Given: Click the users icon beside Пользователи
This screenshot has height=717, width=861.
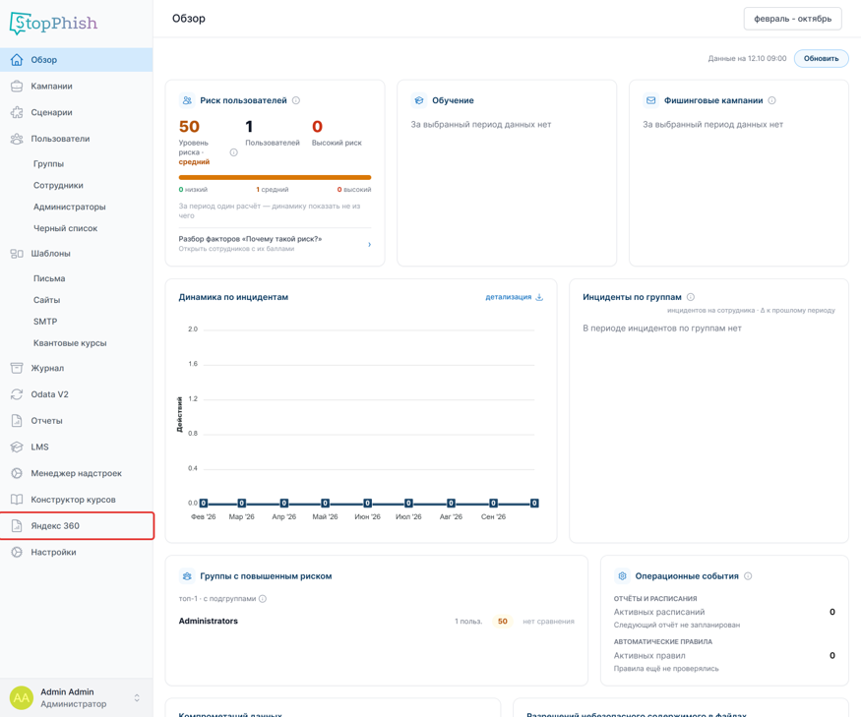Looking at the screenshot, I should [x=17, y=139].
